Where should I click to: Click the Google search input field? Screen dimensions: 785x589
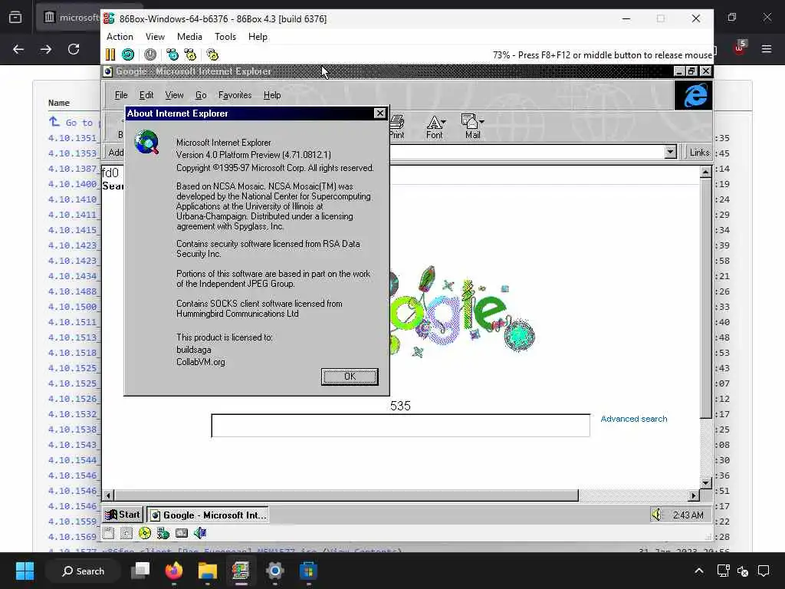pyautogui.click(x=400, y=425)
